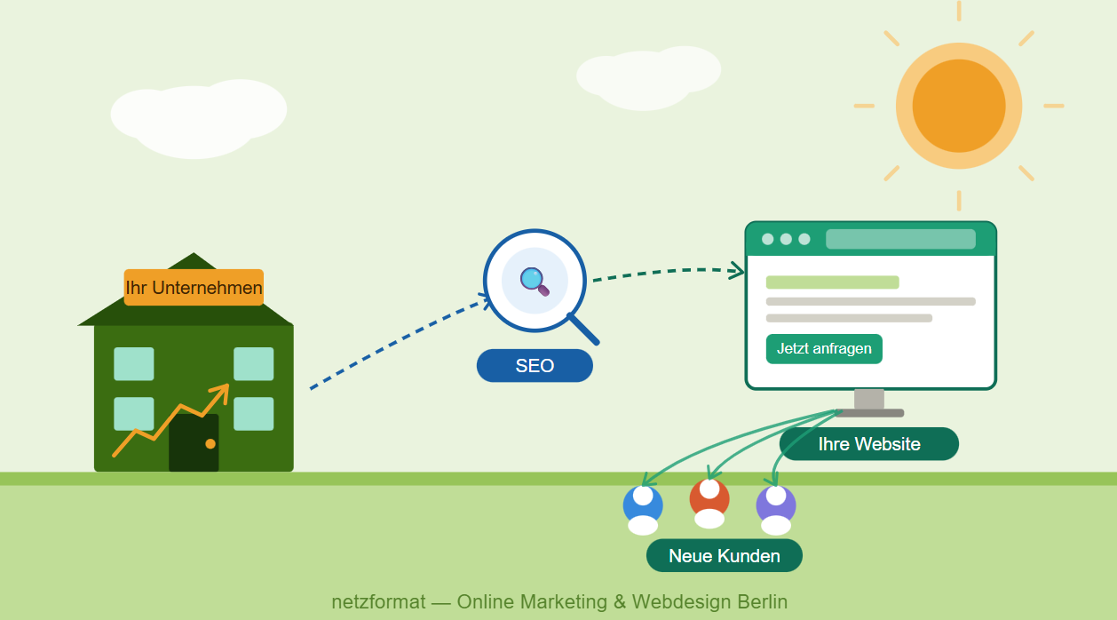
Task: Click the three dots in browser header
Action: click(786, 239)
